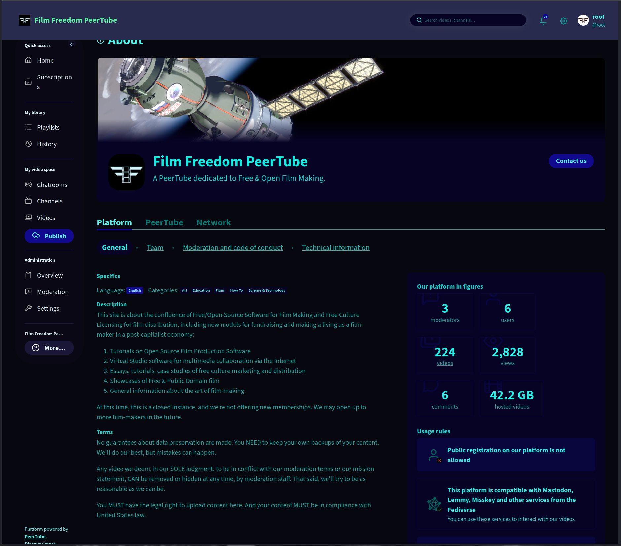Image resolution: width=621 pixels, height=546 pixels.
Task: Switch to the PeerTube tab
Action: point(164,222)
